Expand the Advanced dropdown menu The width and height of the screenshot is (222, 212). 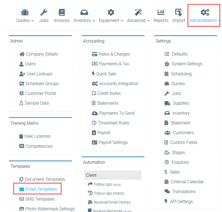pos(138,20)
